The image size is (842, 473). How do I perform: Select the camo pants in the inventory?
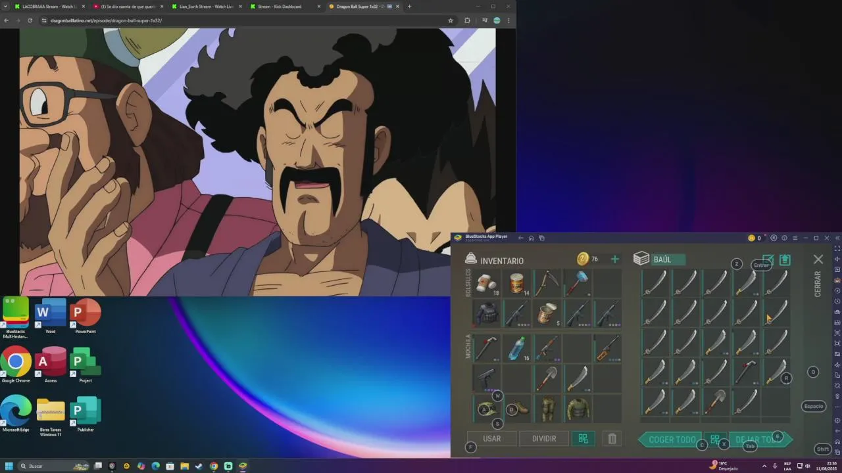(x=547, y=409)
